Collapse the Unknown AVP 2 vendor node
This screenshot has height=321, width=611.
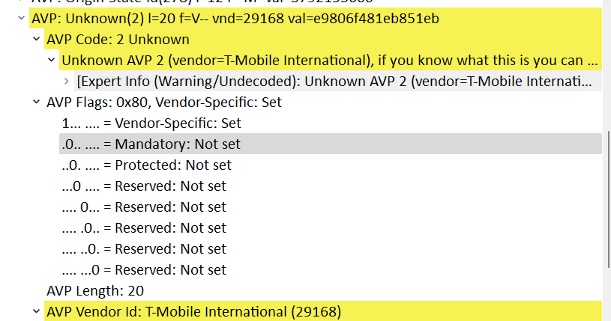tap(51, 60)
